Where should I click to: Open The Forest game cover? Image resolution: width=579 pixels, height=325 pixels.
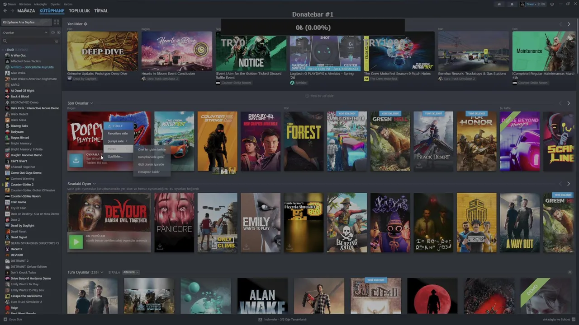[x=304, y=141]
